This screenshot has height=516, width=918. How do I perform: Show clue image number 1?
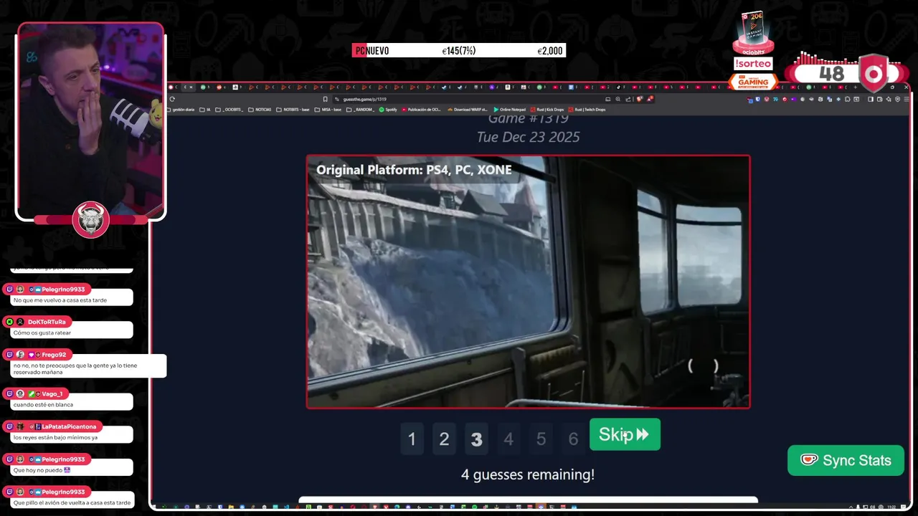click(x=412, y=439)
